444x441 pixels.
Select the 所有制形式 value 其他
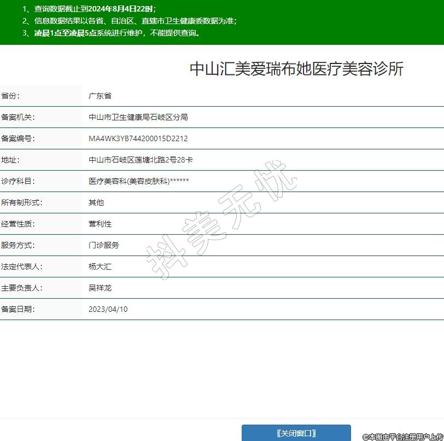tap(96, 202)
